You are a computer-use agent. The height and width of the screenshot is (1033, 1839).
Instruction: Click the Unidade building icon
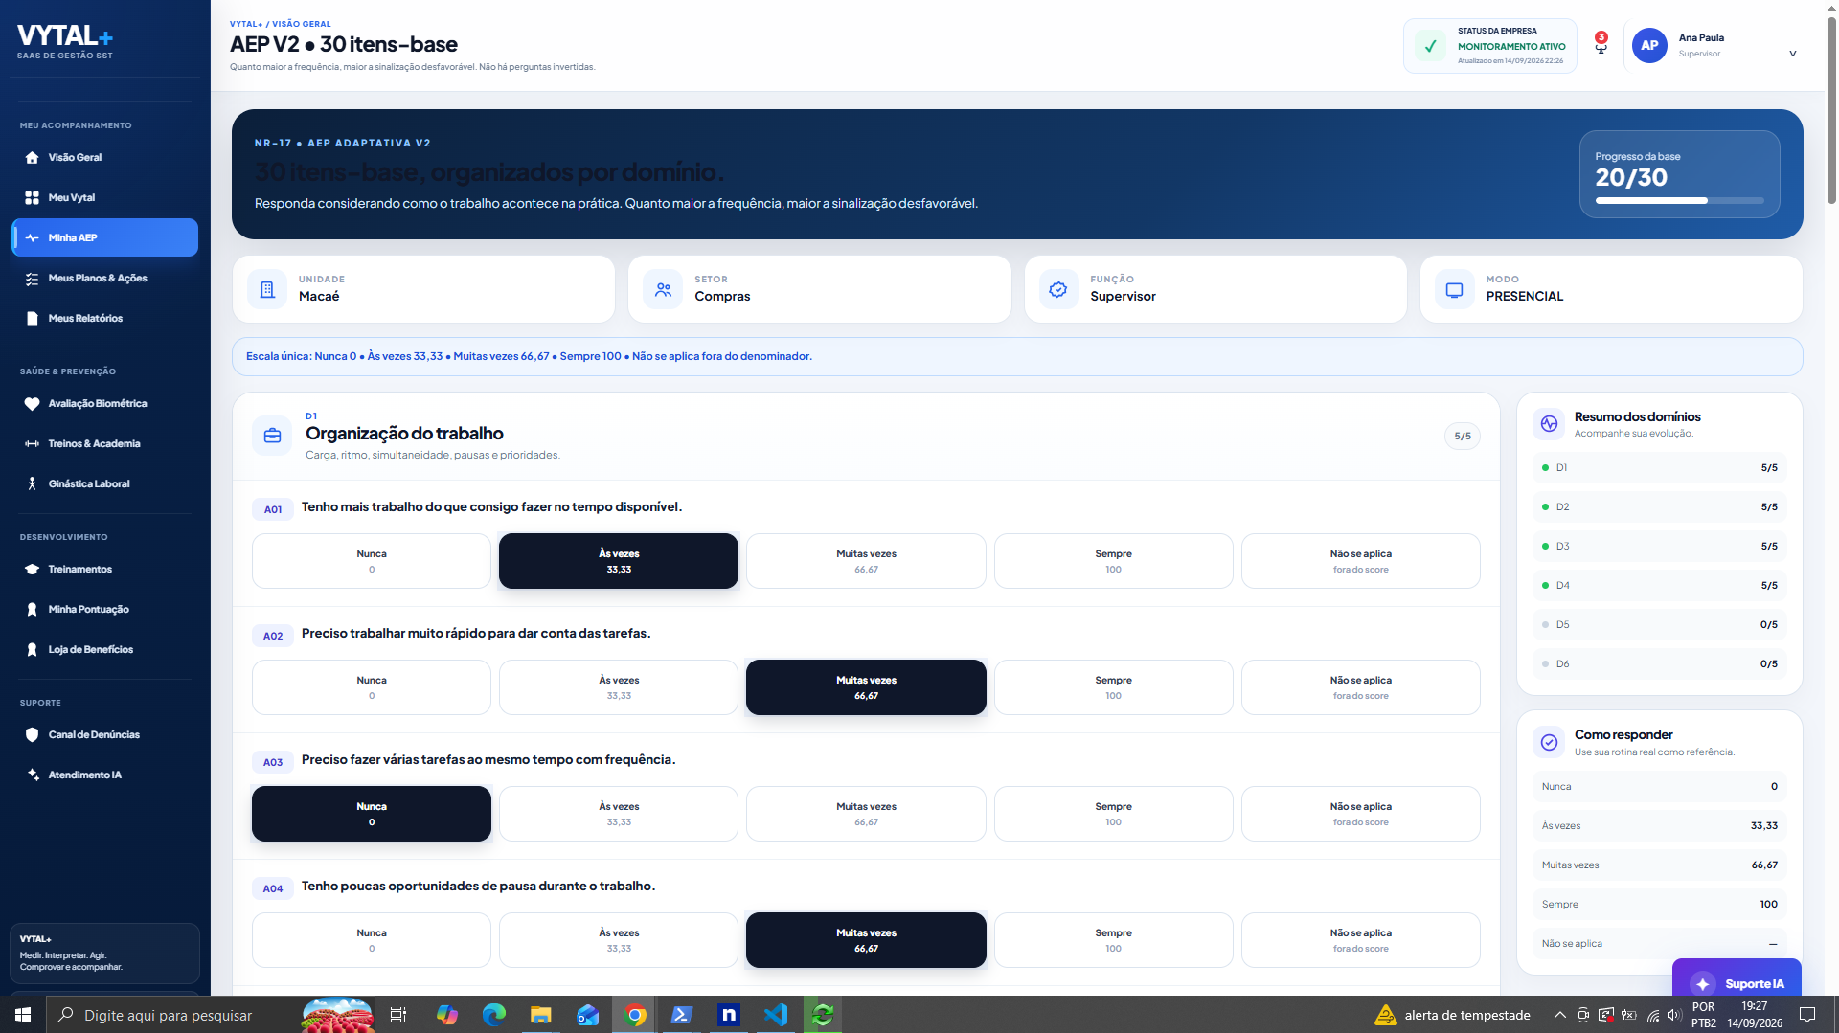267,289
